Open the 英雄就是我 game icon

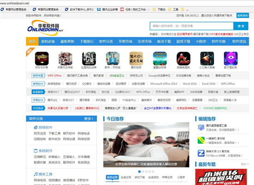(183, 58)
